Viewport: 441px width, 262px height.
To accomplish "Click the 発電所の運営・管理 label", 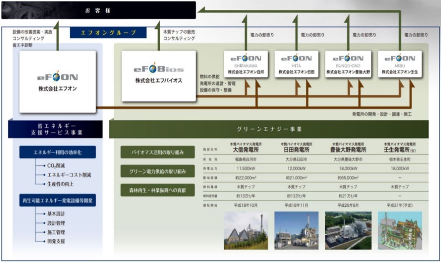I will coord(218,83).
